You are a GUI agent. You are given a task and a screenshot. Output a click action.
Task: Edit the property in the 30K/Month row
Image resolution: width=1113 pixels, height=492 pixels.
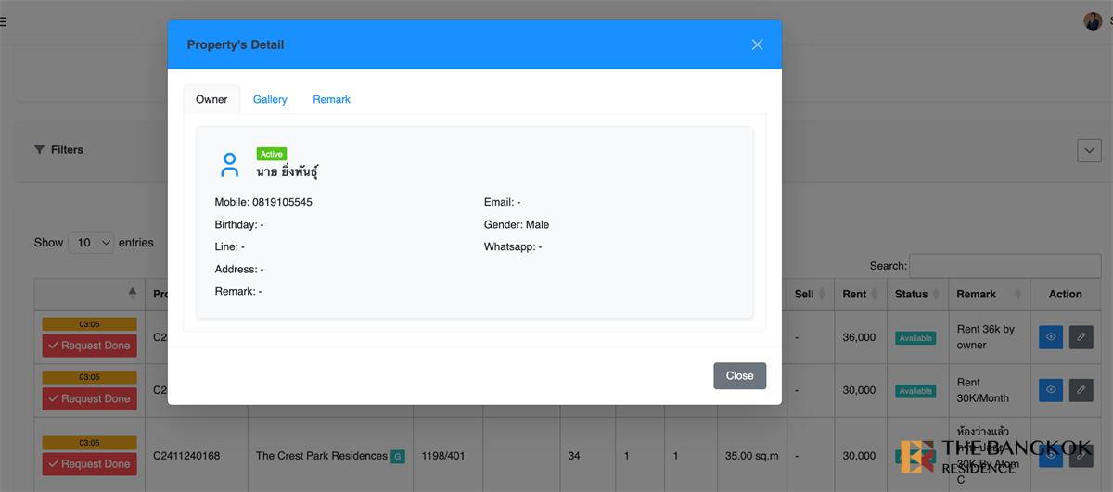click(x=1081, y=390)
